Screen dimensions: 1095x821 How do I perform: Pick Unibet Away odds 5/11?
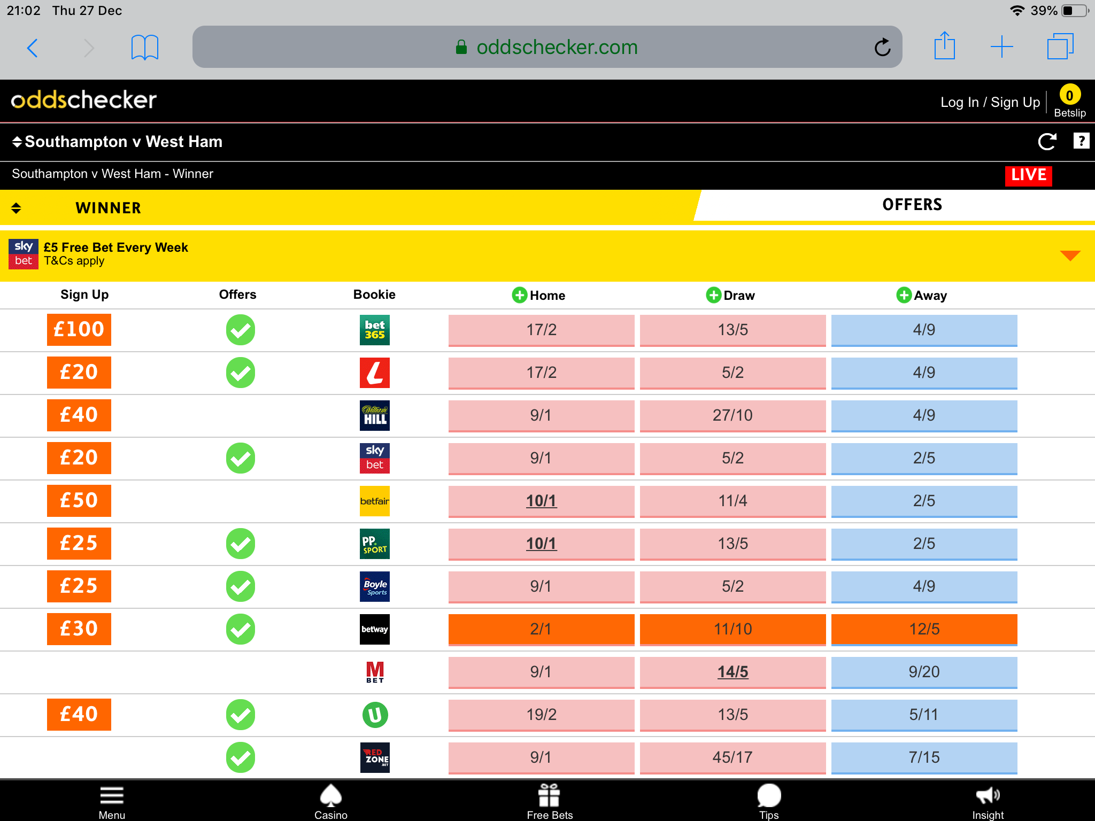pyautogui.click(x=924, y=715)
